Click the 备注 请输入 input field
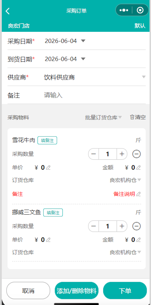 pos(94,95)
